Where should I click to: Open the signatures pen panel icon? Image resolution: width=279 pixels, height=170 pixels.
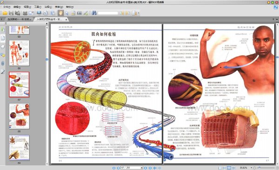pyautogui.click(x=3, y=72)
